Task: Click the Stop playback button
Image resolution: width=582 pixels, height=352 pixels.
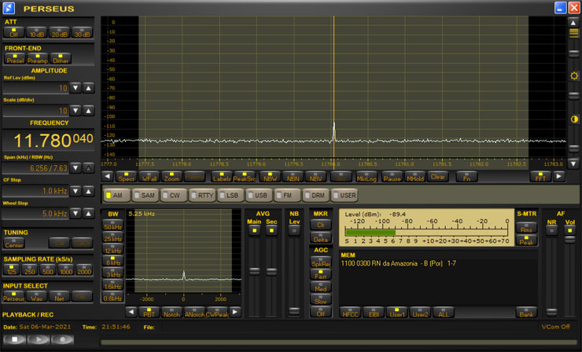Action: (x=15, y=339)
